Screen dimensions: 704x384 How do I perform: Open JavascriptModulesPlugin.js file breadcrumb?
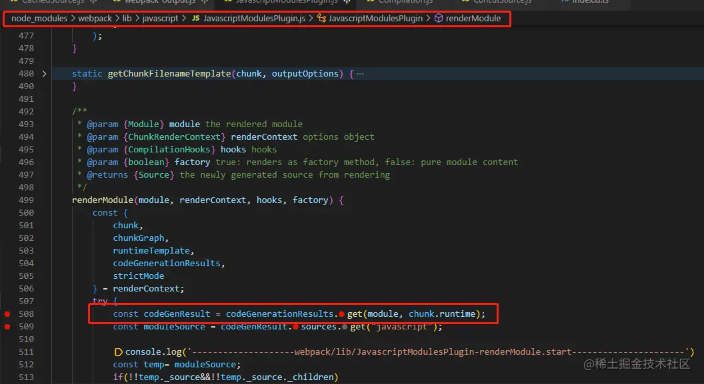coord(254,19)
